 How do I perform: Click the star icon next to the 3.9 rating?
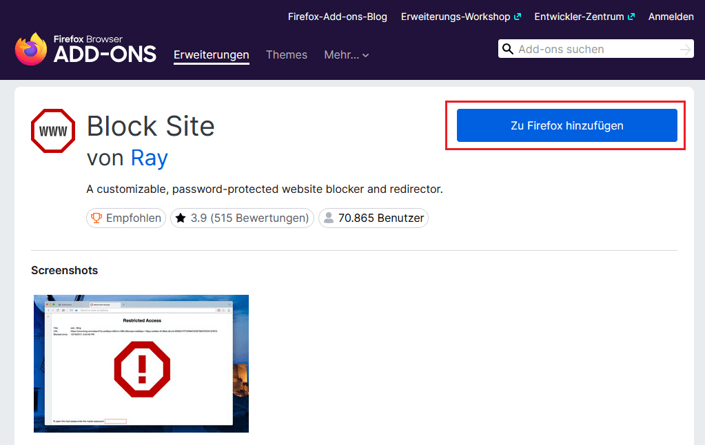tap(181, 218)
